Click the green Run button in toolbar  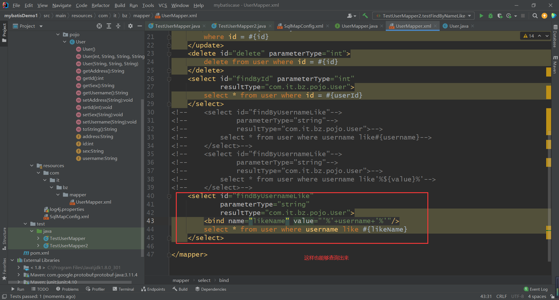point(481,16)
